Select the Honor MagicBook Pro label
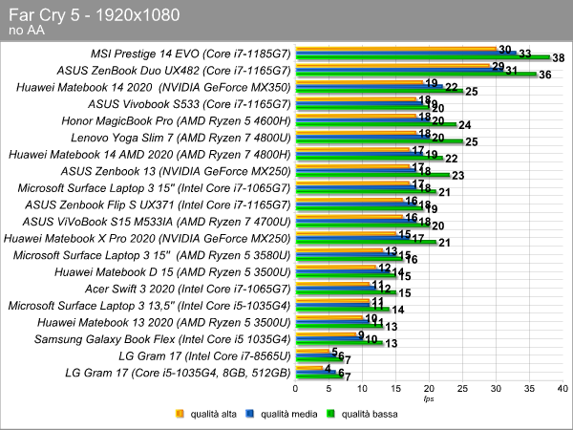 tap(176, 121)
